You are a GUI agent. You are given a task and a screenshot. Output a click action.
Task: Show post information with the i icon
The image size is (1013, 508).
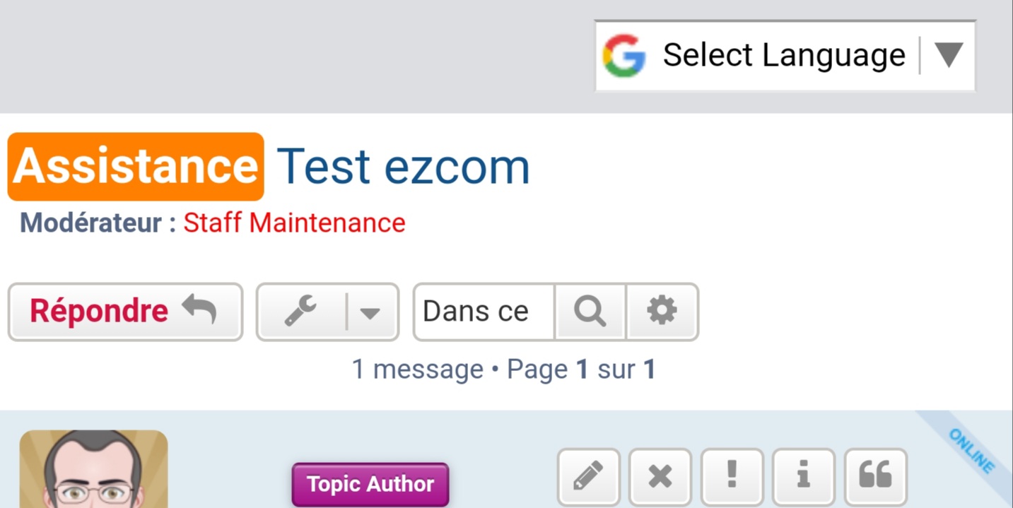pos(803,477)
